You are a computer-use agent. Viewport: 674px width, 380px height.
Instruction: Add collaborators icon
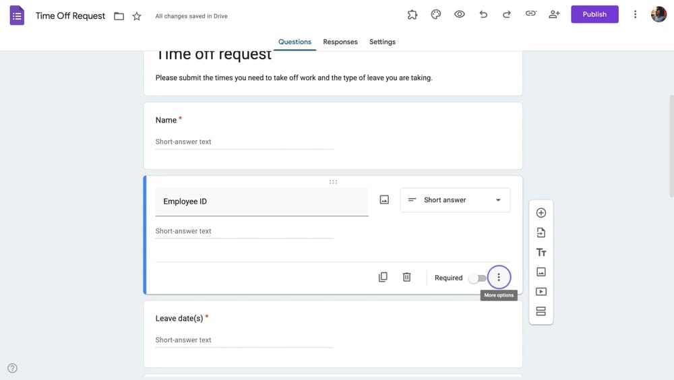point(554,14)
